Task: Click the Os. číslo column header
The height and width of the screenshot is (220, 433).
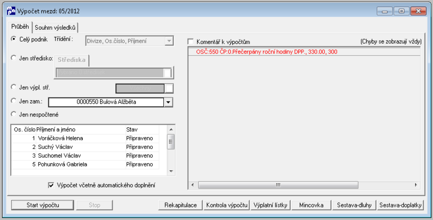Action: pos(24,130)
